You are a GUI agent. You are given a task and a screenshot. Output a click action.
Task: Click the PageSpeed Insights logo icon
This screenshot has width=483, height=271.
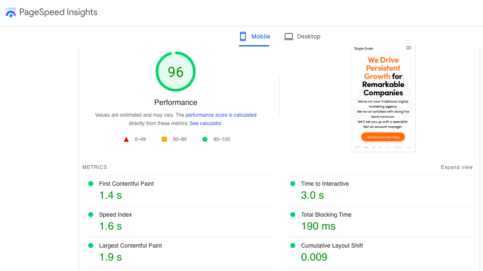[10, 13]
